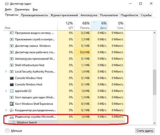Click the Windows Search service gear icon
The image size is (160, 135).
(x=13, y=122)
